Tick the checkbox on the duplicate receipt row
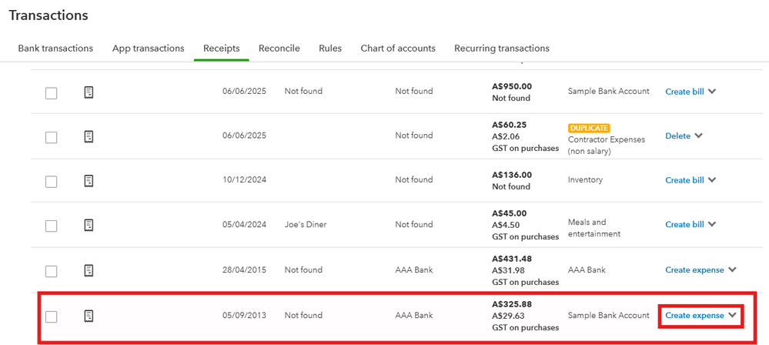This screenshot has height=345, width=769. pos(51,137)
